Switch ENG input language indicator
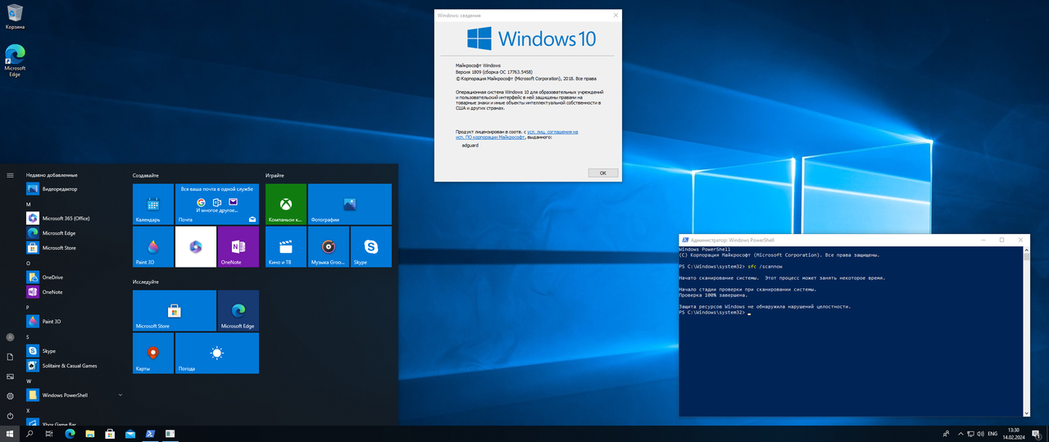Screen dimensions: 1049x442 tap(992, 434)
